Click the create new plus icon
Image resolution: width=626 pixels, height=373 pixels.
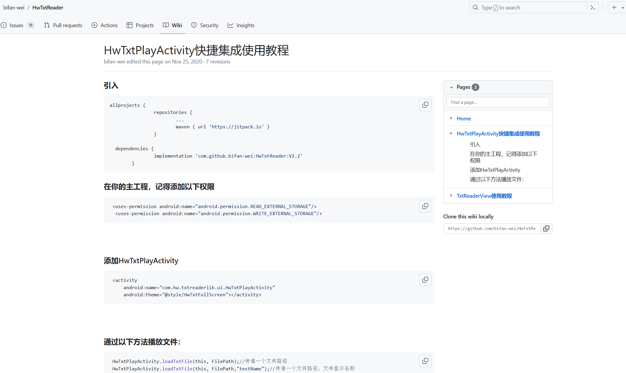pos(614,7)
